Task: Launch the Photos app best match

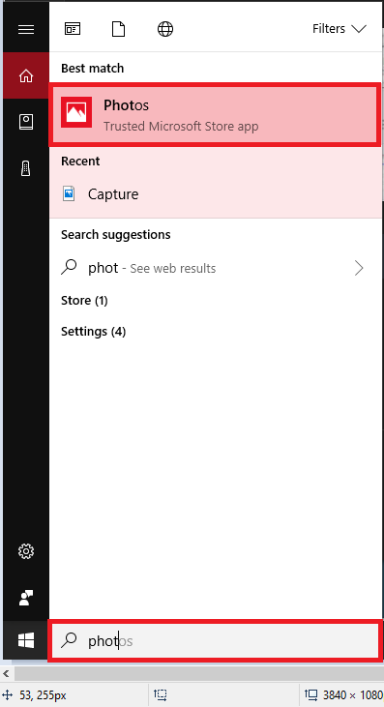Action: [x=215, y=114]
